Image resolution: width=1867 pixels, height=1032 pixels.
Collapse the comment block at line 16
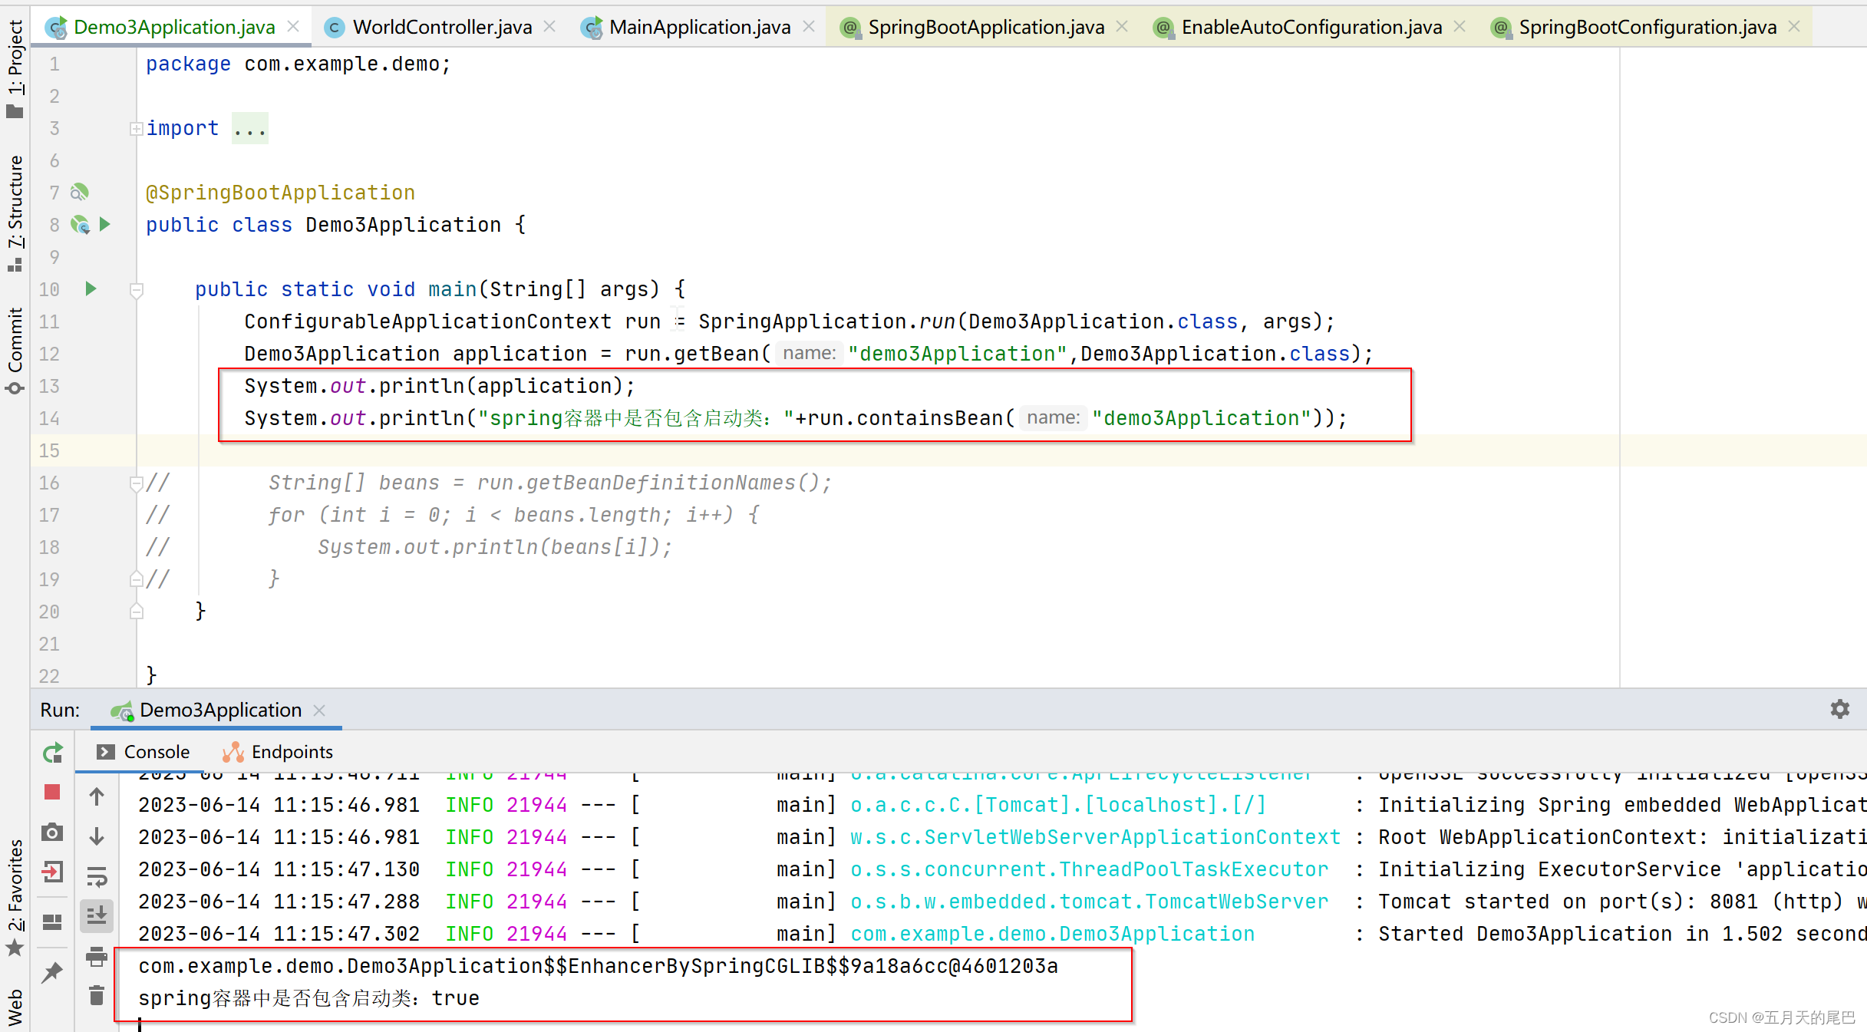137,483
